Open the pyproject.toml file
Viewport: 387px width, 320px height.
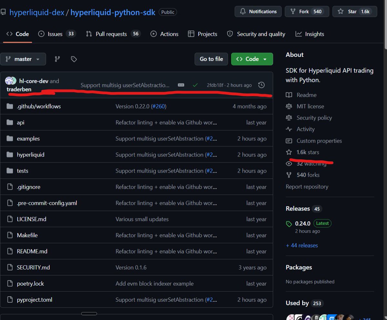pyautogui.click(x=35, y=300)
